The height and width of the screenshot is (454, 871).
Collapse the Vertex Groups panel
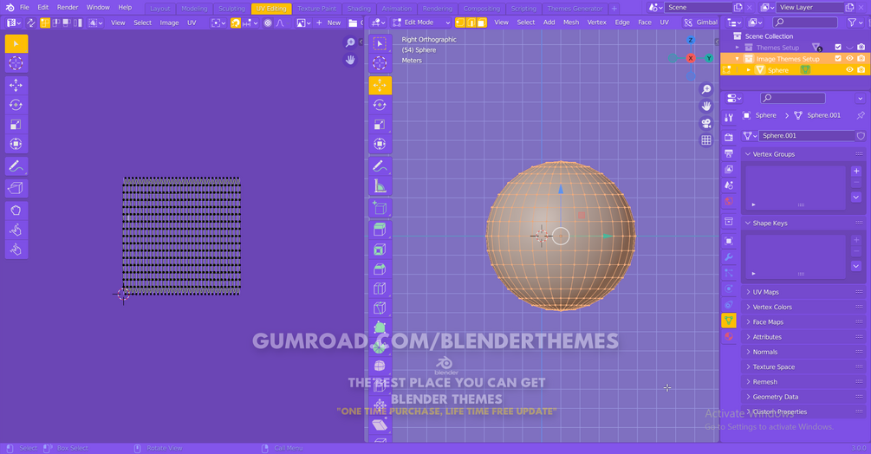pyautogui.click(x=803, y=154)
